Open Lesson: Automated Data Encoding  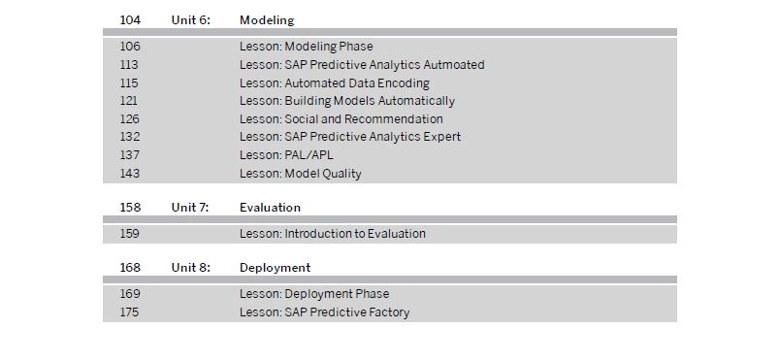pyautogui.click(x=335, y=83)
